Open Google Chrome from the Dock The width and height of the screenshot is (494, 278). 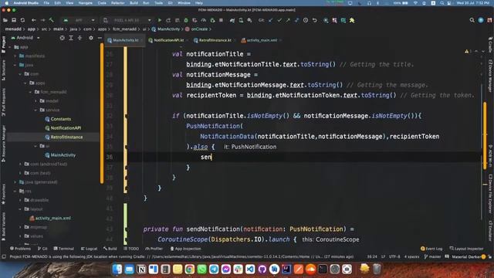click(189, 270)
